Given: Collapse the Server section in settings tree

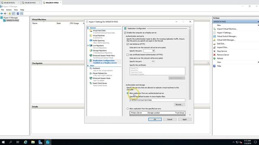Looking at the screenshot, I should [x=88, y=28].
